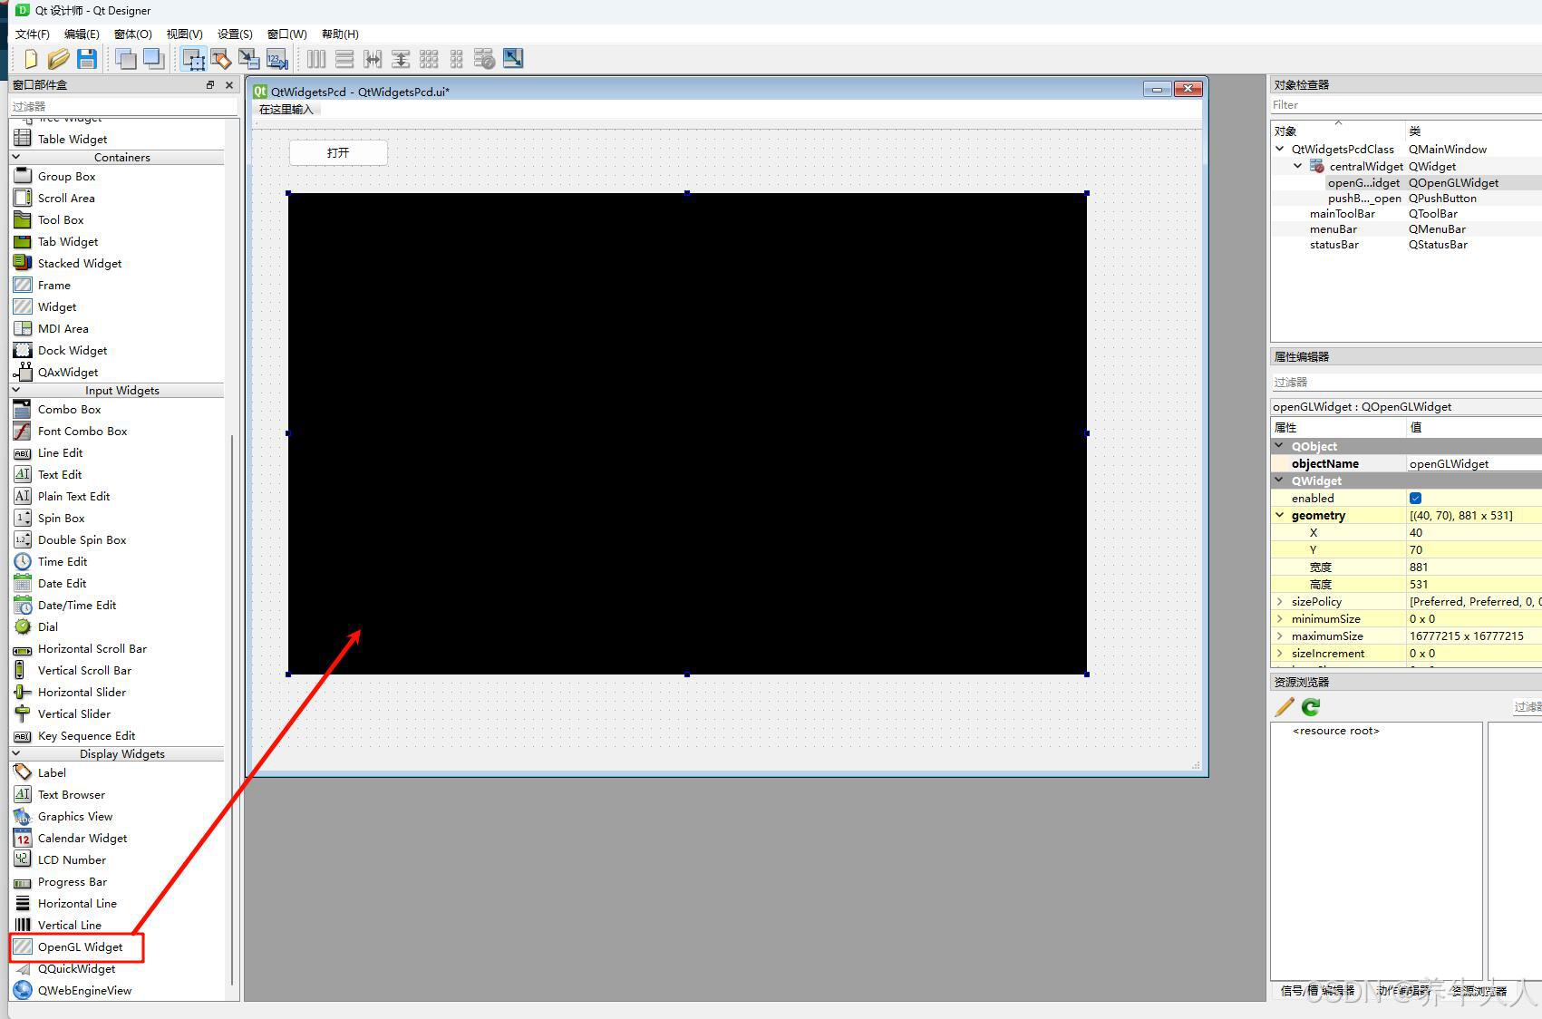The image size is (1542, 1019).
Task: Click the pencil Edit Resources icon
Action: coord(1285,707)
